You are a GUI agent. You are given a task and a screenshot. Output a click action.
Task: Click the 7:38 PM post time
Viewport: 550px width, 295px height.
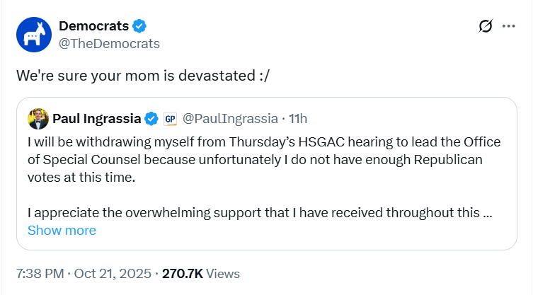(39, 274)
